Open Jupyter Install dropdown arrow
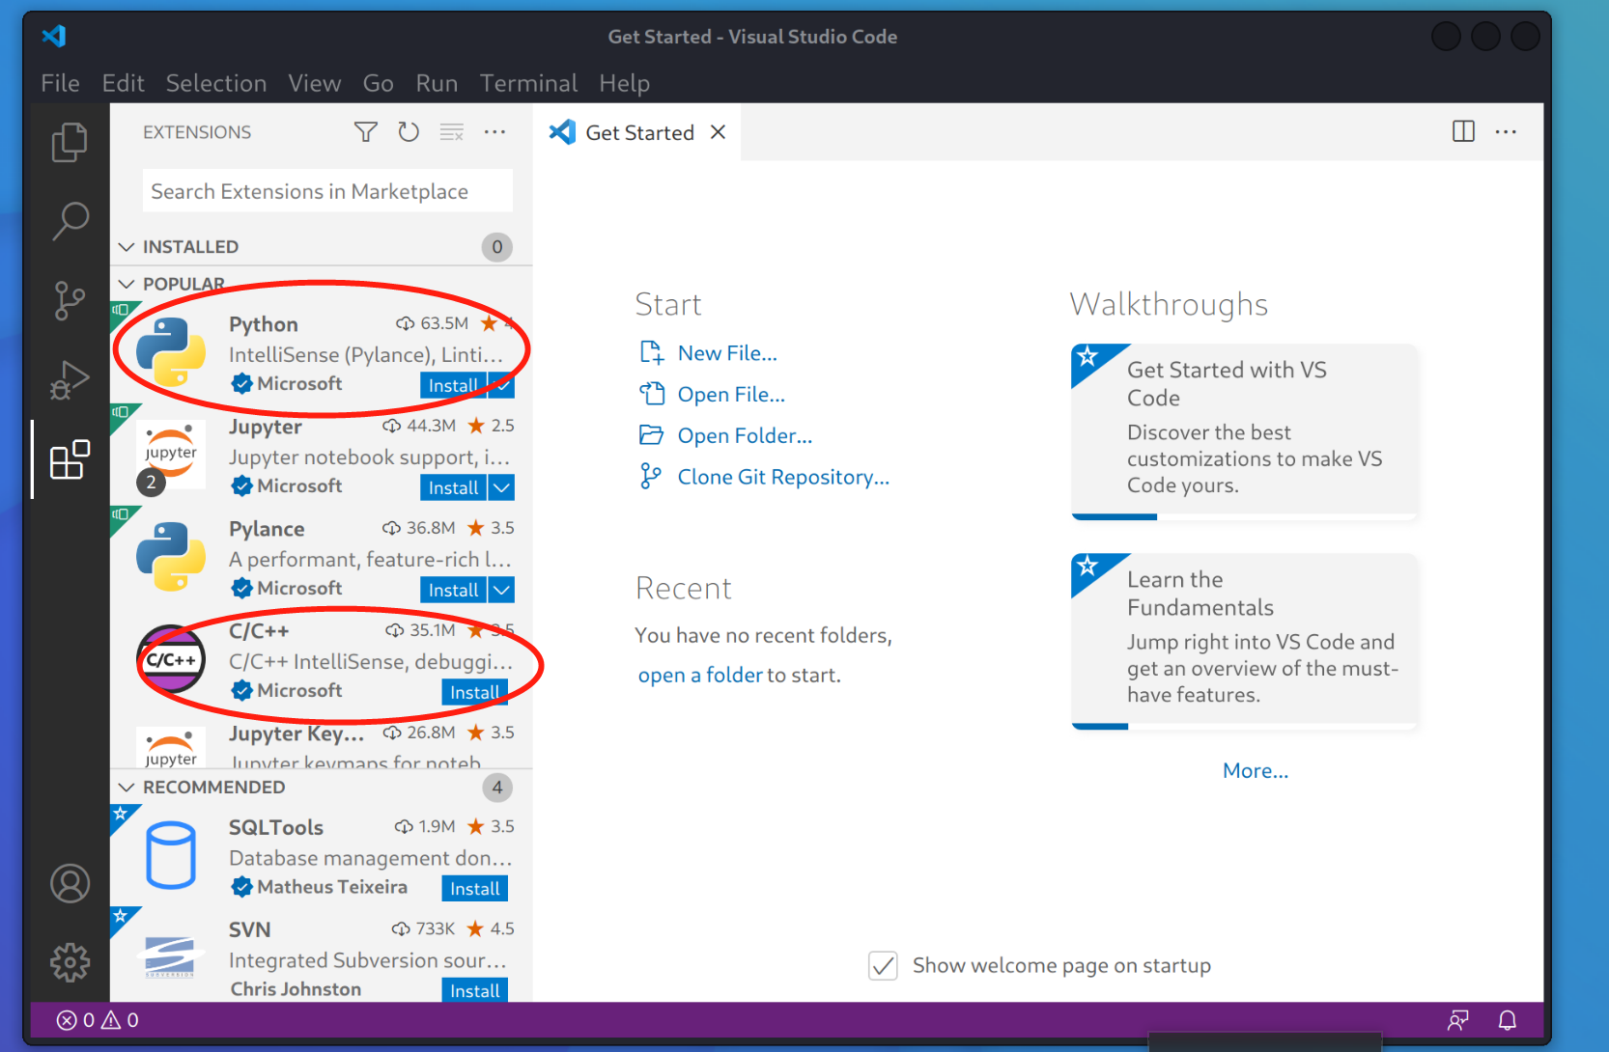1609x1052 pixels. pos(502,487)
